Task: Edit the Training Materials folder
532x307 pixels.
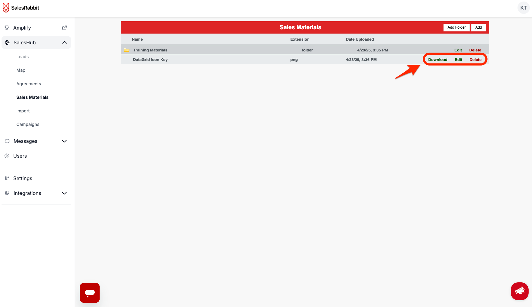Action: click(458, 50)
